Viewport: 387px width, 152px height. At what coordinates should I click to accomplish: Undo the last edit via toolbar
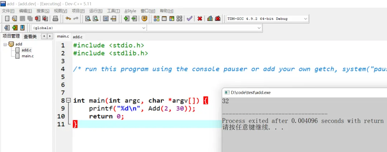[x=68, y=19]
